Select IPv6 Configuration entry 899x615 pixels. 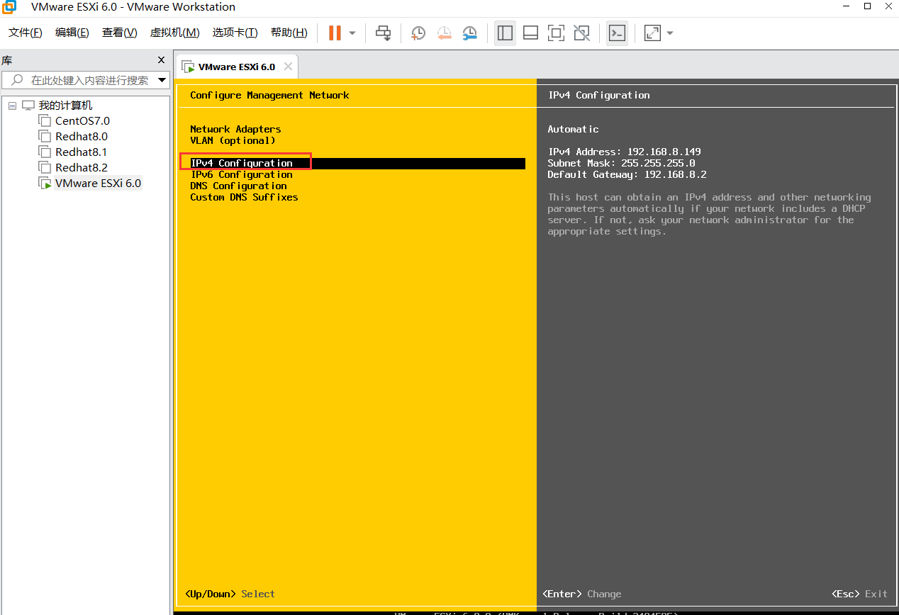(241, 174)
